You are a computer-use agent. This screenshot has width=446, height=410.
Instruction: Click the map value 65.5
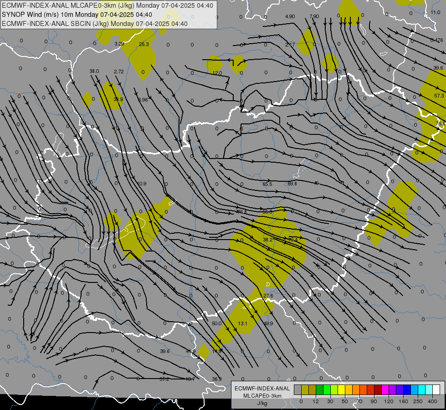267,184
